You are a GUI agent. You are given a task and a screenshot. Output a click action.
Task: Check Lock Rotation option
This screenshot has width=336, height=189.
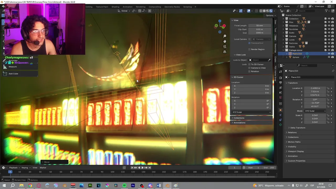point(249,71)
